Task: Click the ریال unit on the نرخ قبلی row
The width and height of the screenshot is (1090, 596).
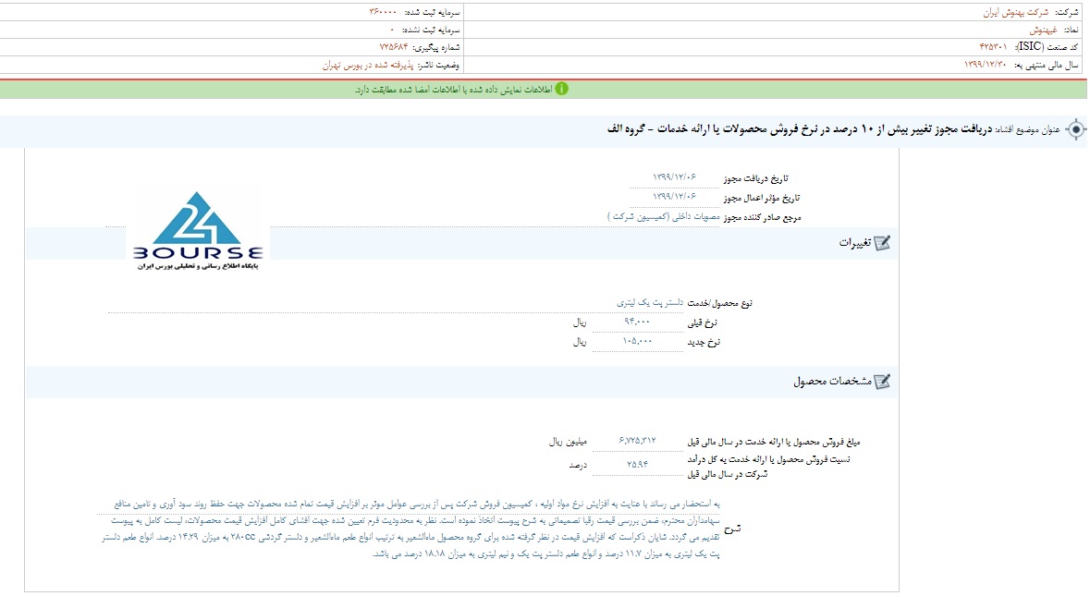Action: click(x=580, y=323)
